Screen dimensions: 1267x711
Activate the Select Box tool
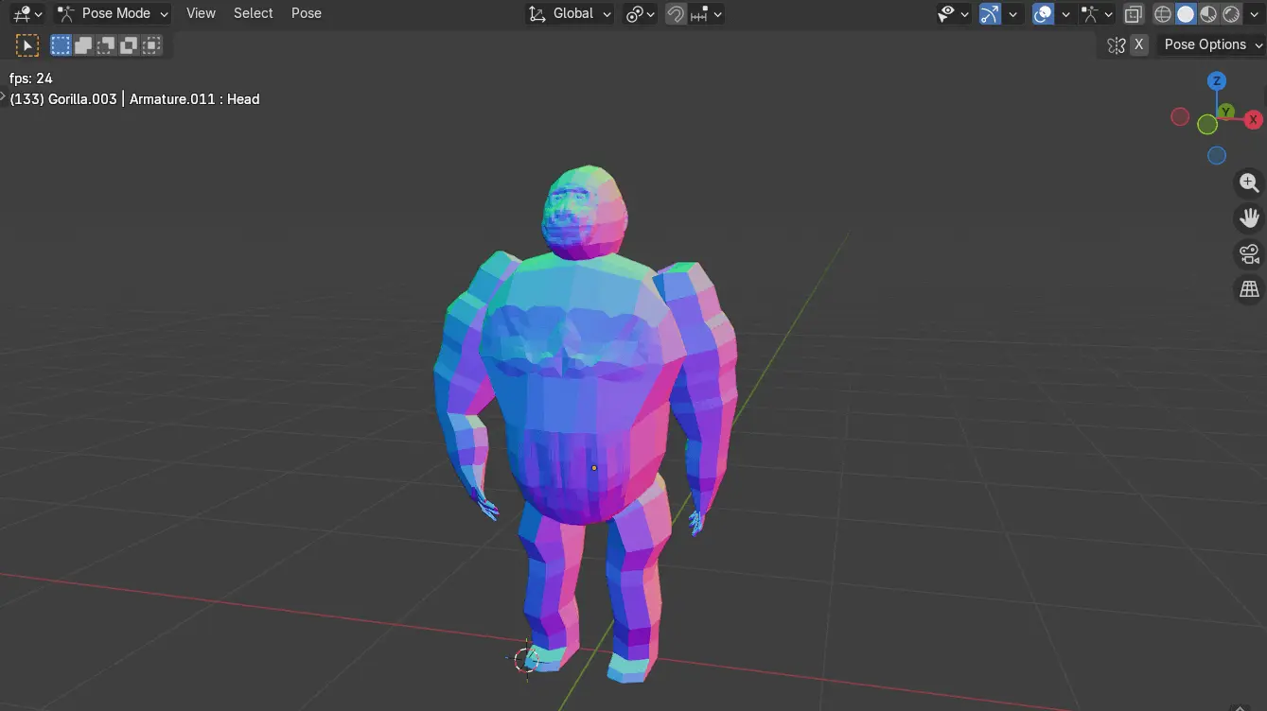[59, 44]
